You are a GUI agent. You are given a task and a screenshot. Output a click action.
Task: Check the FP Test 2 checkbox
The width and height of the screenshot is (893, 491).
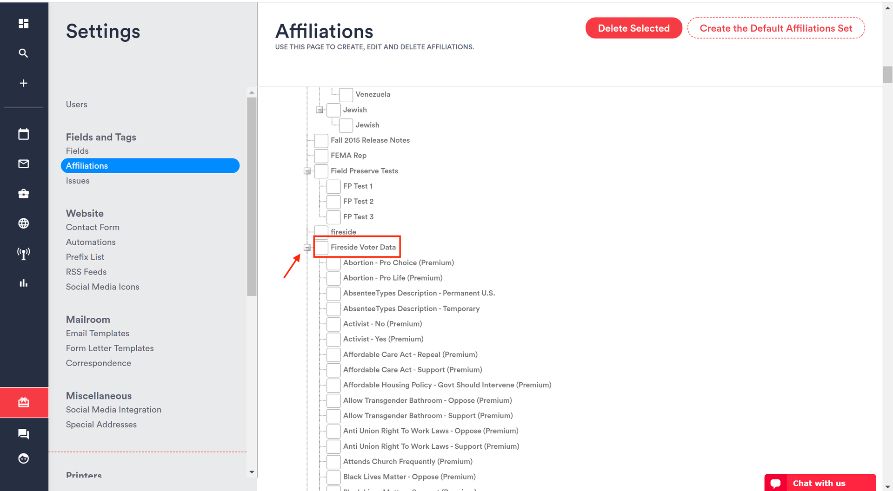tap(333, 202)
